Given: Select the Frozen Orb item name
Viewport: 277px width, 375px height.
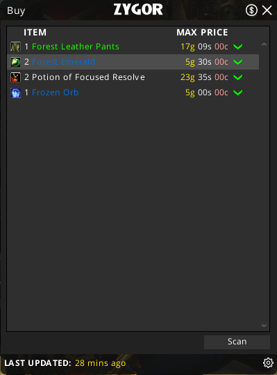Looking at the screenshot, I should point(56,93).
